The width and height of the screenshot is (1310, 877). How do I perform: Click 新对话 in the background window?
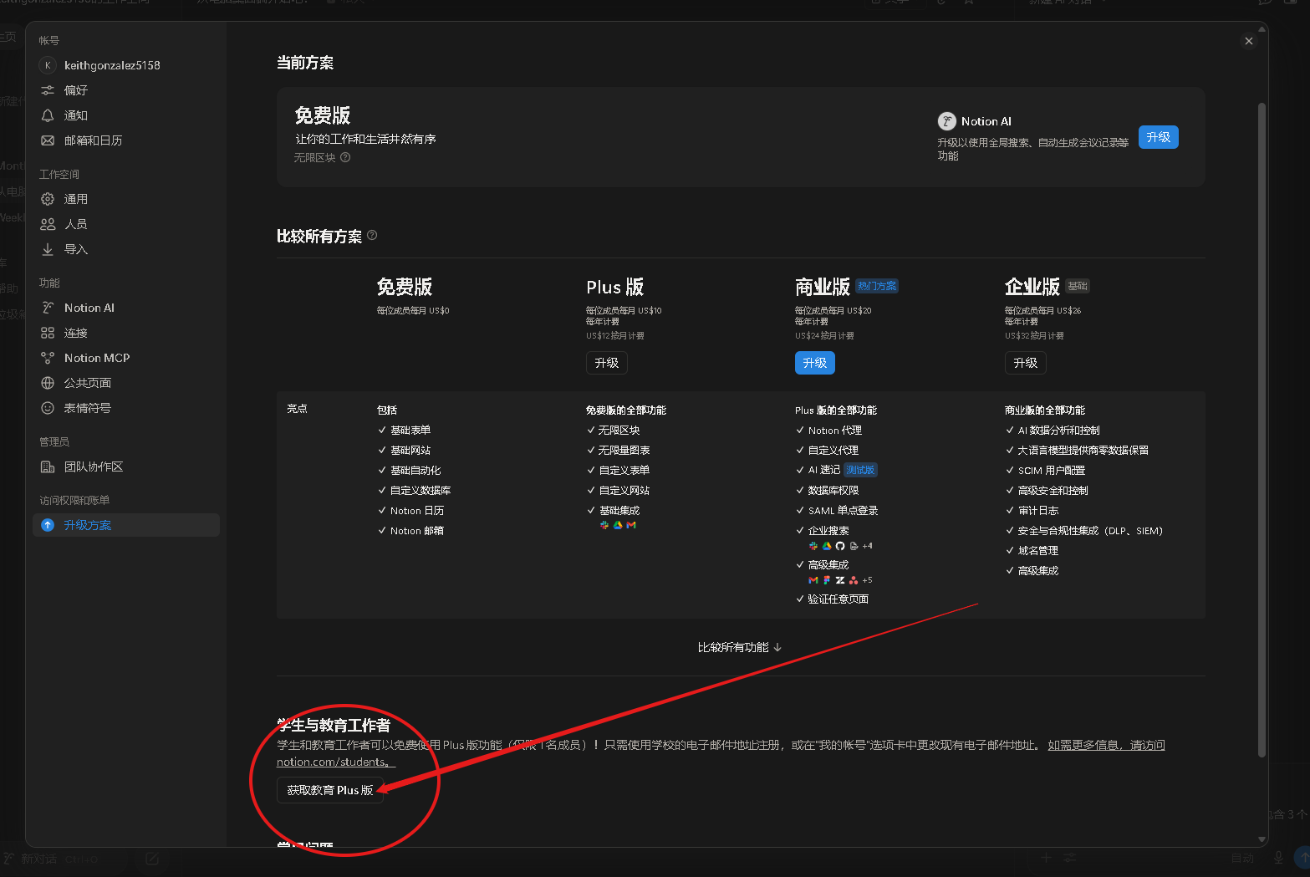pos(38,859)
